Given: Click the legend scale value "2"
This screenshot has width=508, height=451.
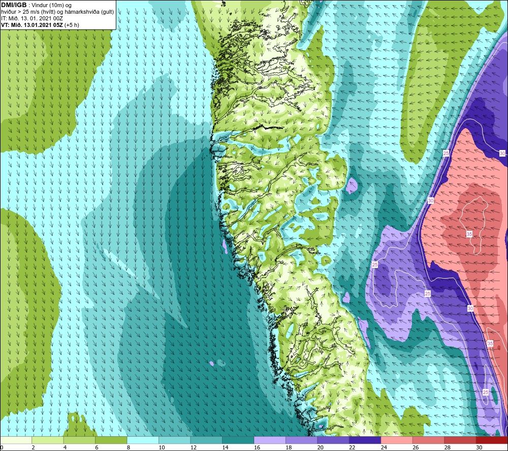Looking at the screenshot, I should click(x=33, y=447).
